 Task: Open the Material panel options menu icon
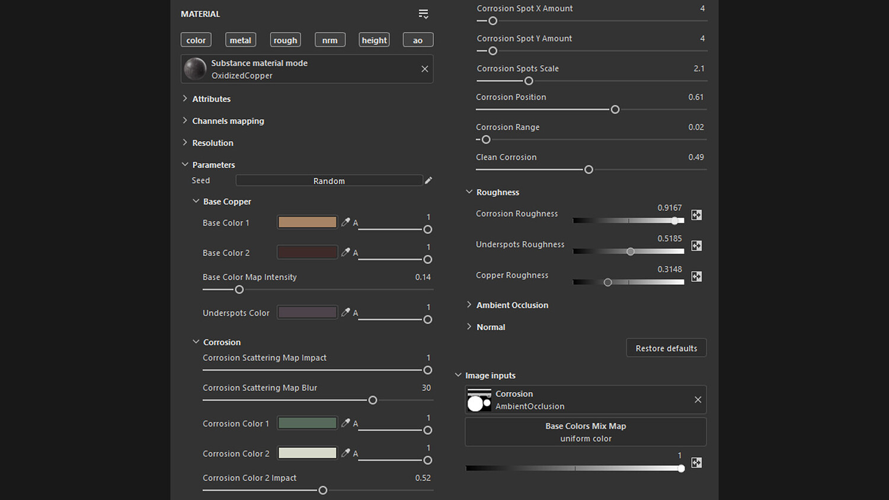(423, 14)
